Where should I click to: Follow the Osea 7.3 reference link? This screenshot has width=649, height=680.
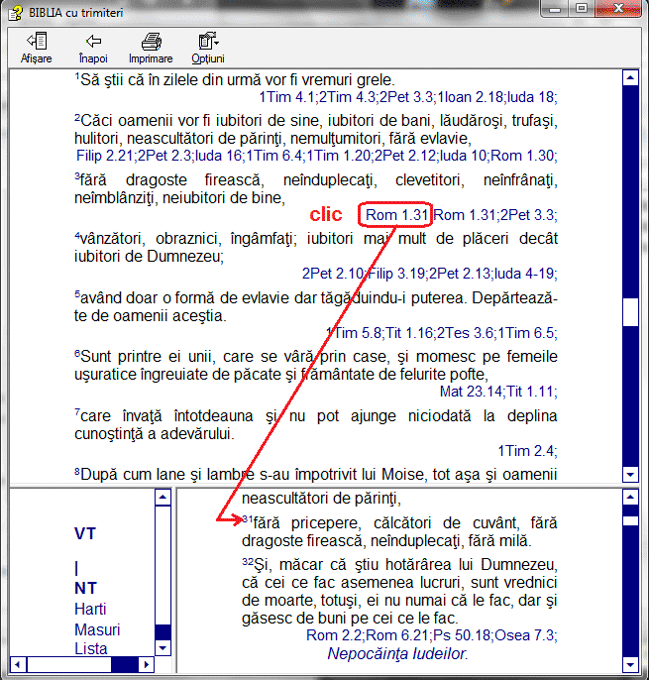tap(524, 635)
